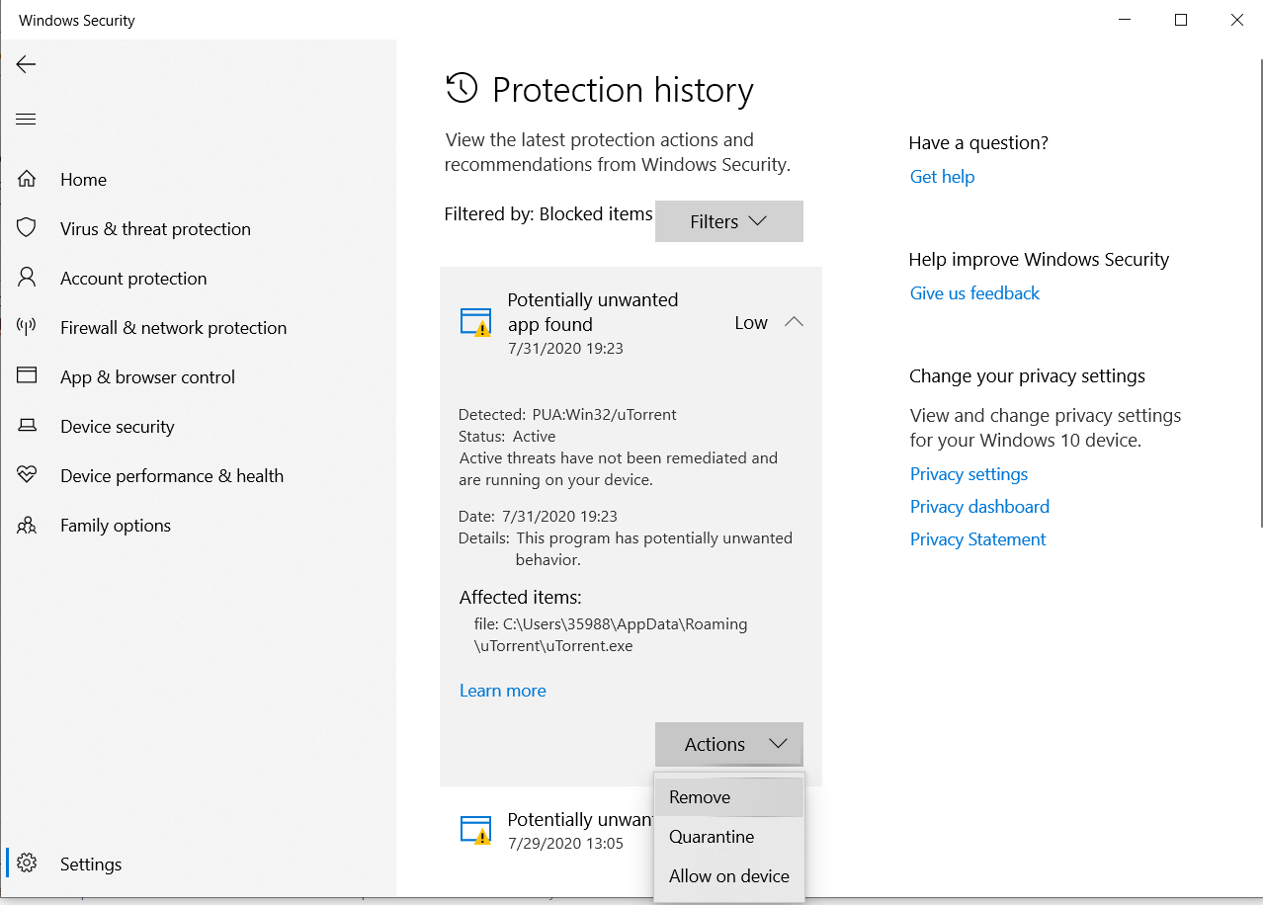The width and height of the screenshot is (1263, 905).
Task: Click the back arrow icon
Action: coord(26,64)
